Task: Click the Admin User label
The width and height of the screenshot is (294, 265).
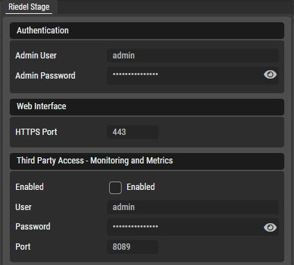Action: [36, 56]
